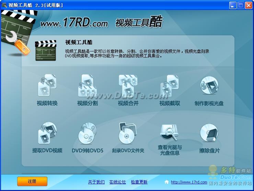254x191 pixels.
Task: Minimize the 视频工具酷 window
Action: click(233, 5)
